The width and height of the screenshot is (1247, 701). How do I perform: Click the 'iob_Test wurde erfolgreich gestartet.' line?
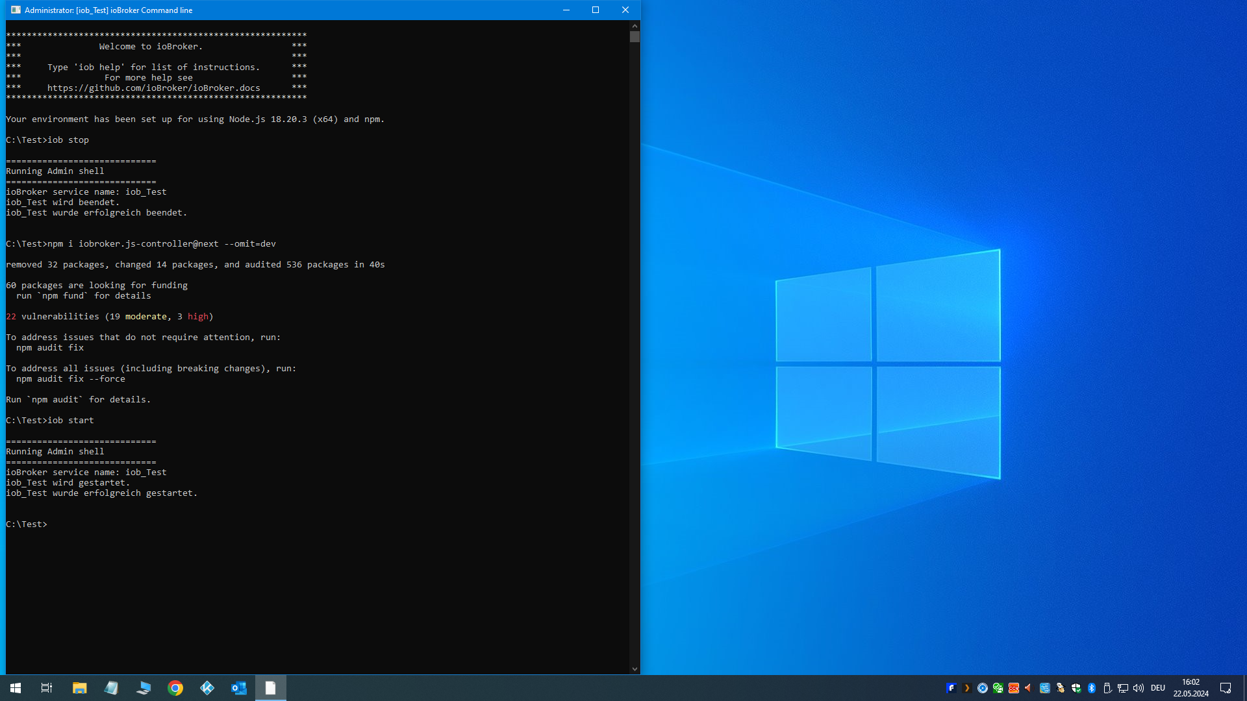102,493
